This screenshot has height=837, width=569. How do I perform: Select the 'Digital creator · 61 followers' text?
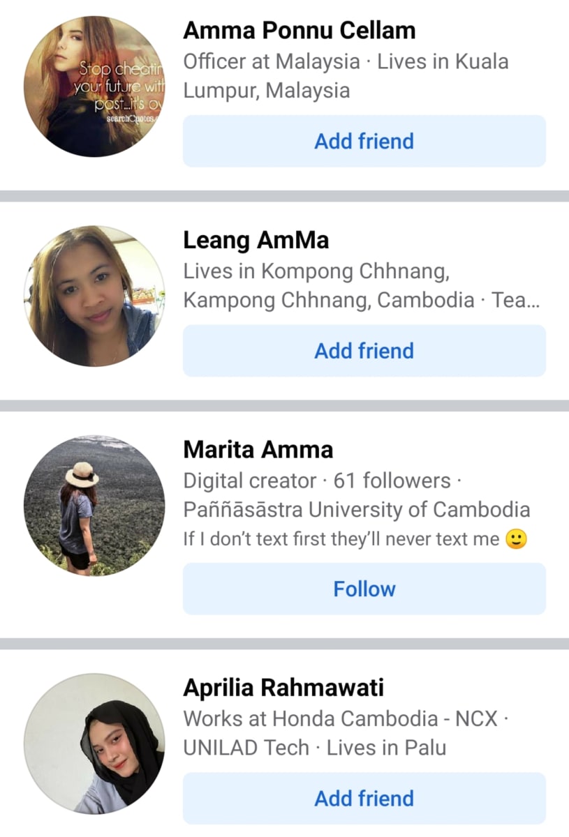coord(317,481)
